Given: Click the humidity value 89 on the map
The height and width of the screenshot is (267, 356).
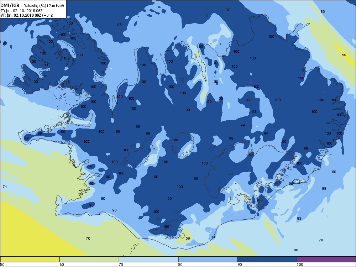Looking at the screenshot, I should pos(334,172).
